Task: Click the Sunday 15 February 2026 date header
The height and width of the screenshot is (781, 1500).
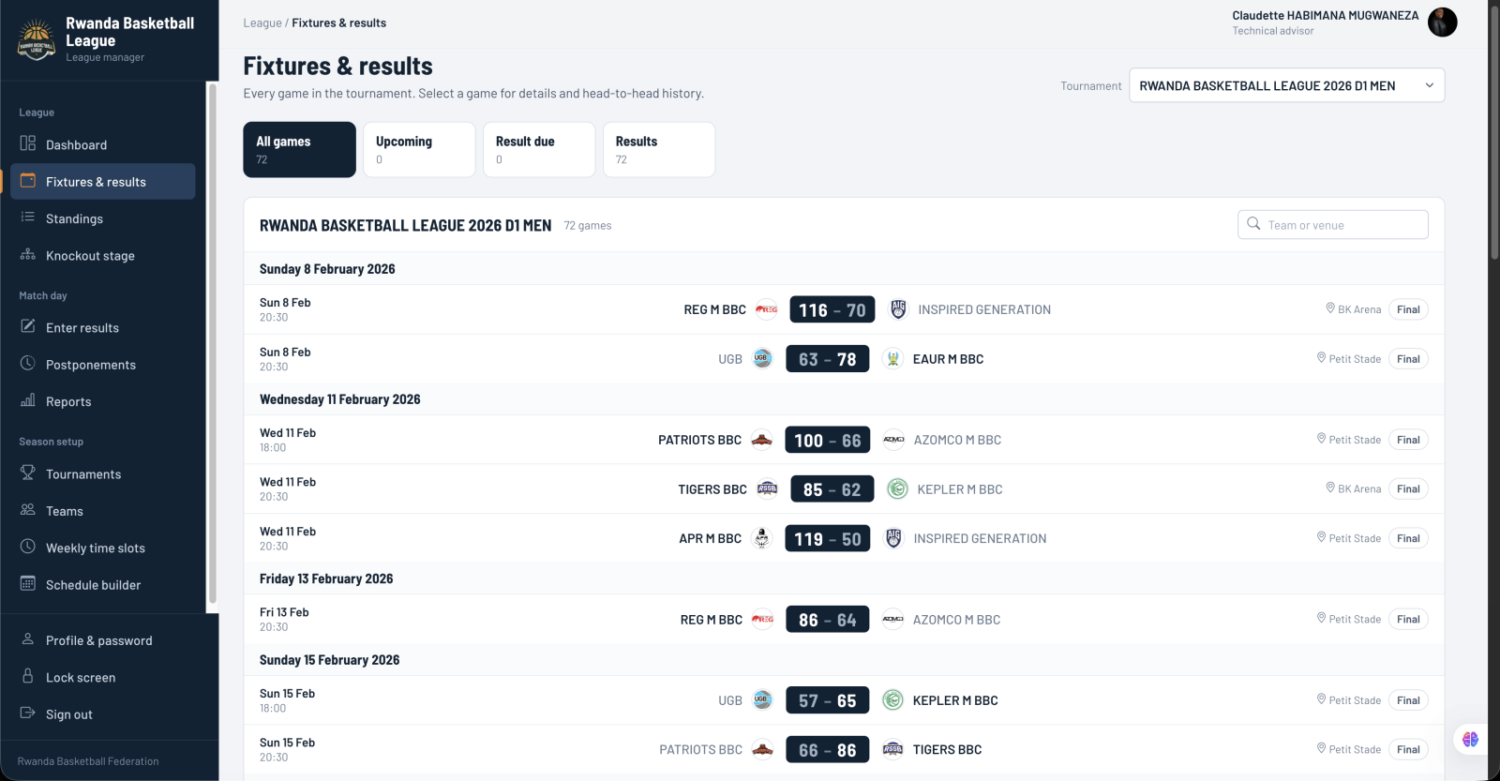Action: (x=329, y=660)
